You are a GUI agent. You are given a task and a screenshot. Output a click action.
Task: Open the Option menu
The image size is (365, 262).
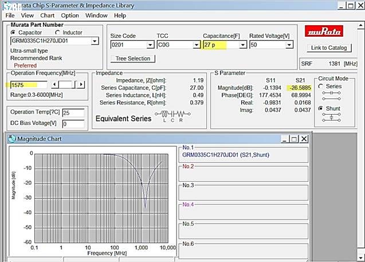point(70,15)
